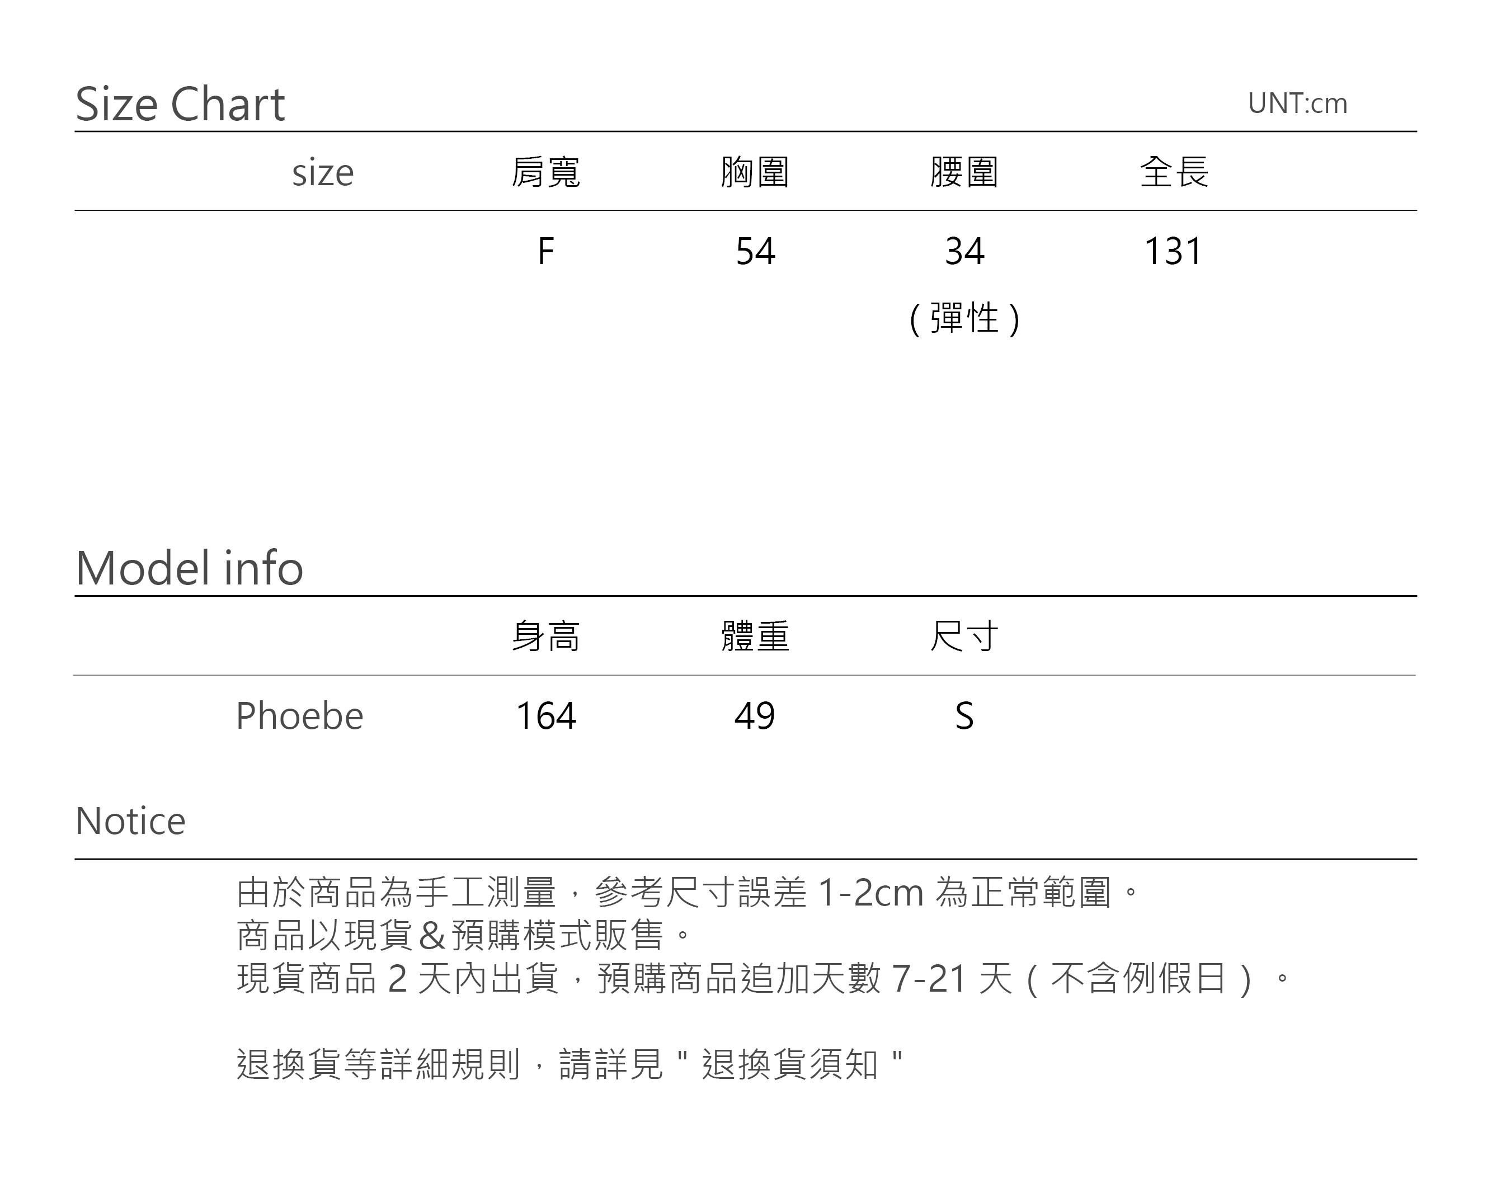The width and height of the screenshot is (1492, 1193).
Task: Select the 腰圍 column header
Action: (x=964, y=172)
